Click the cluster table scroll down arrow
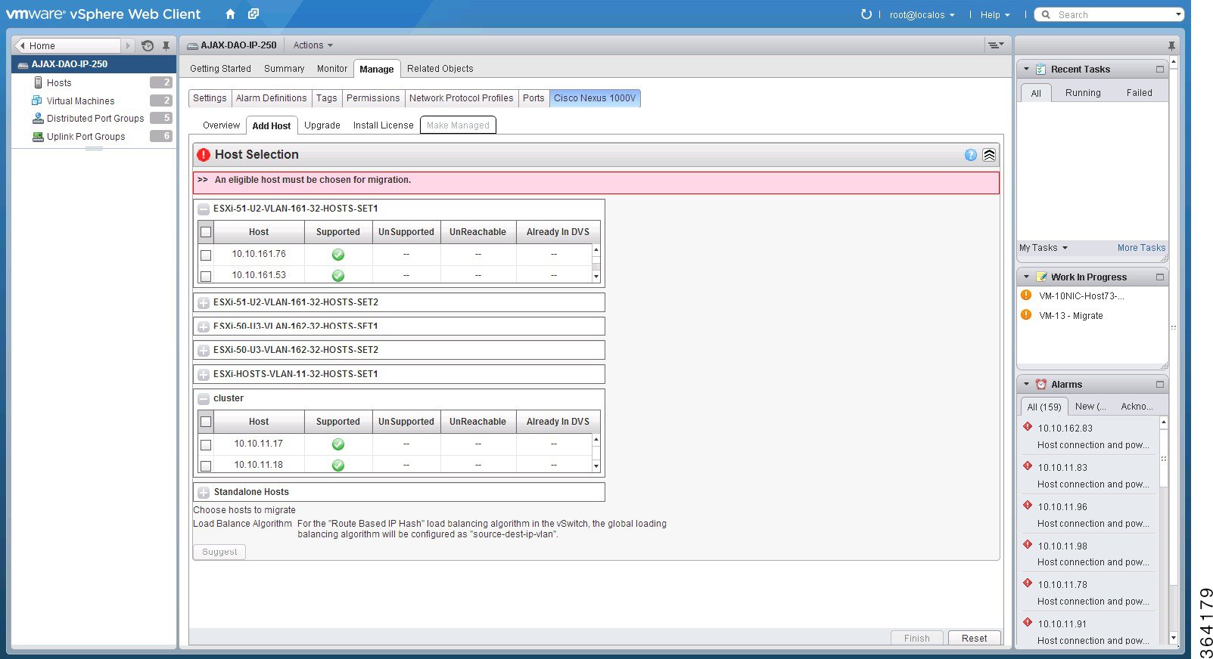Screen dimensions: 1213x659 click(x=596, y=467)
